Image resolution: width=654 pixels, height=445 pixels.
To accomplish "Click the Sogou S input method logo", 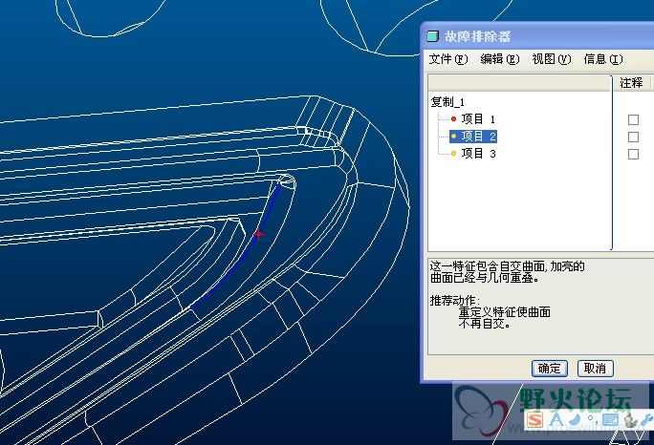I will coord(534,419).
